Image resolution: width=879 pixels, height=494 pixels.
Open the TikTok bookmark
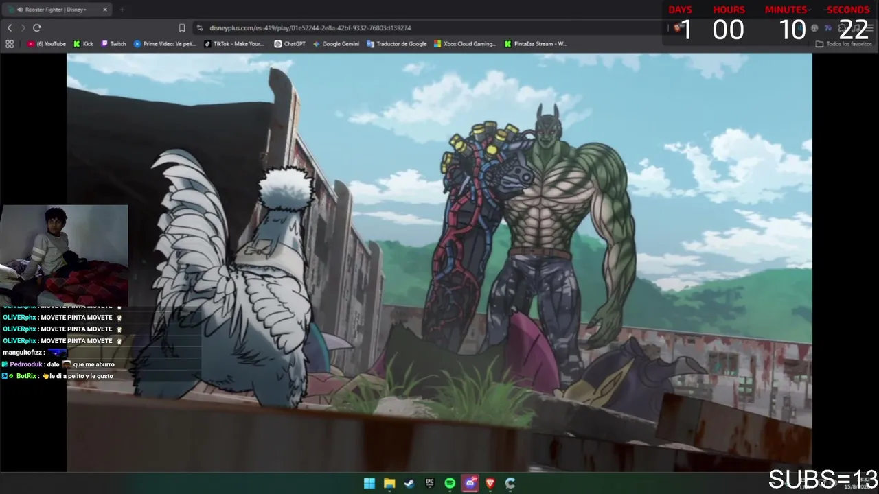pyautogui.click(x=234, y=44)
